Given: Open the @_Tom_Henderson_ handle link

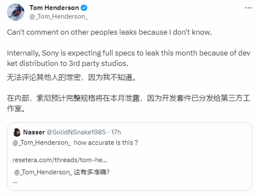Looking at the screenshot, I should 58,16.
